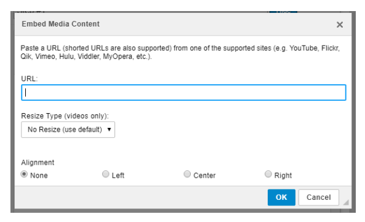Choose the Center alignment radio button
This screenshot has height=222, width=365.
187,174
